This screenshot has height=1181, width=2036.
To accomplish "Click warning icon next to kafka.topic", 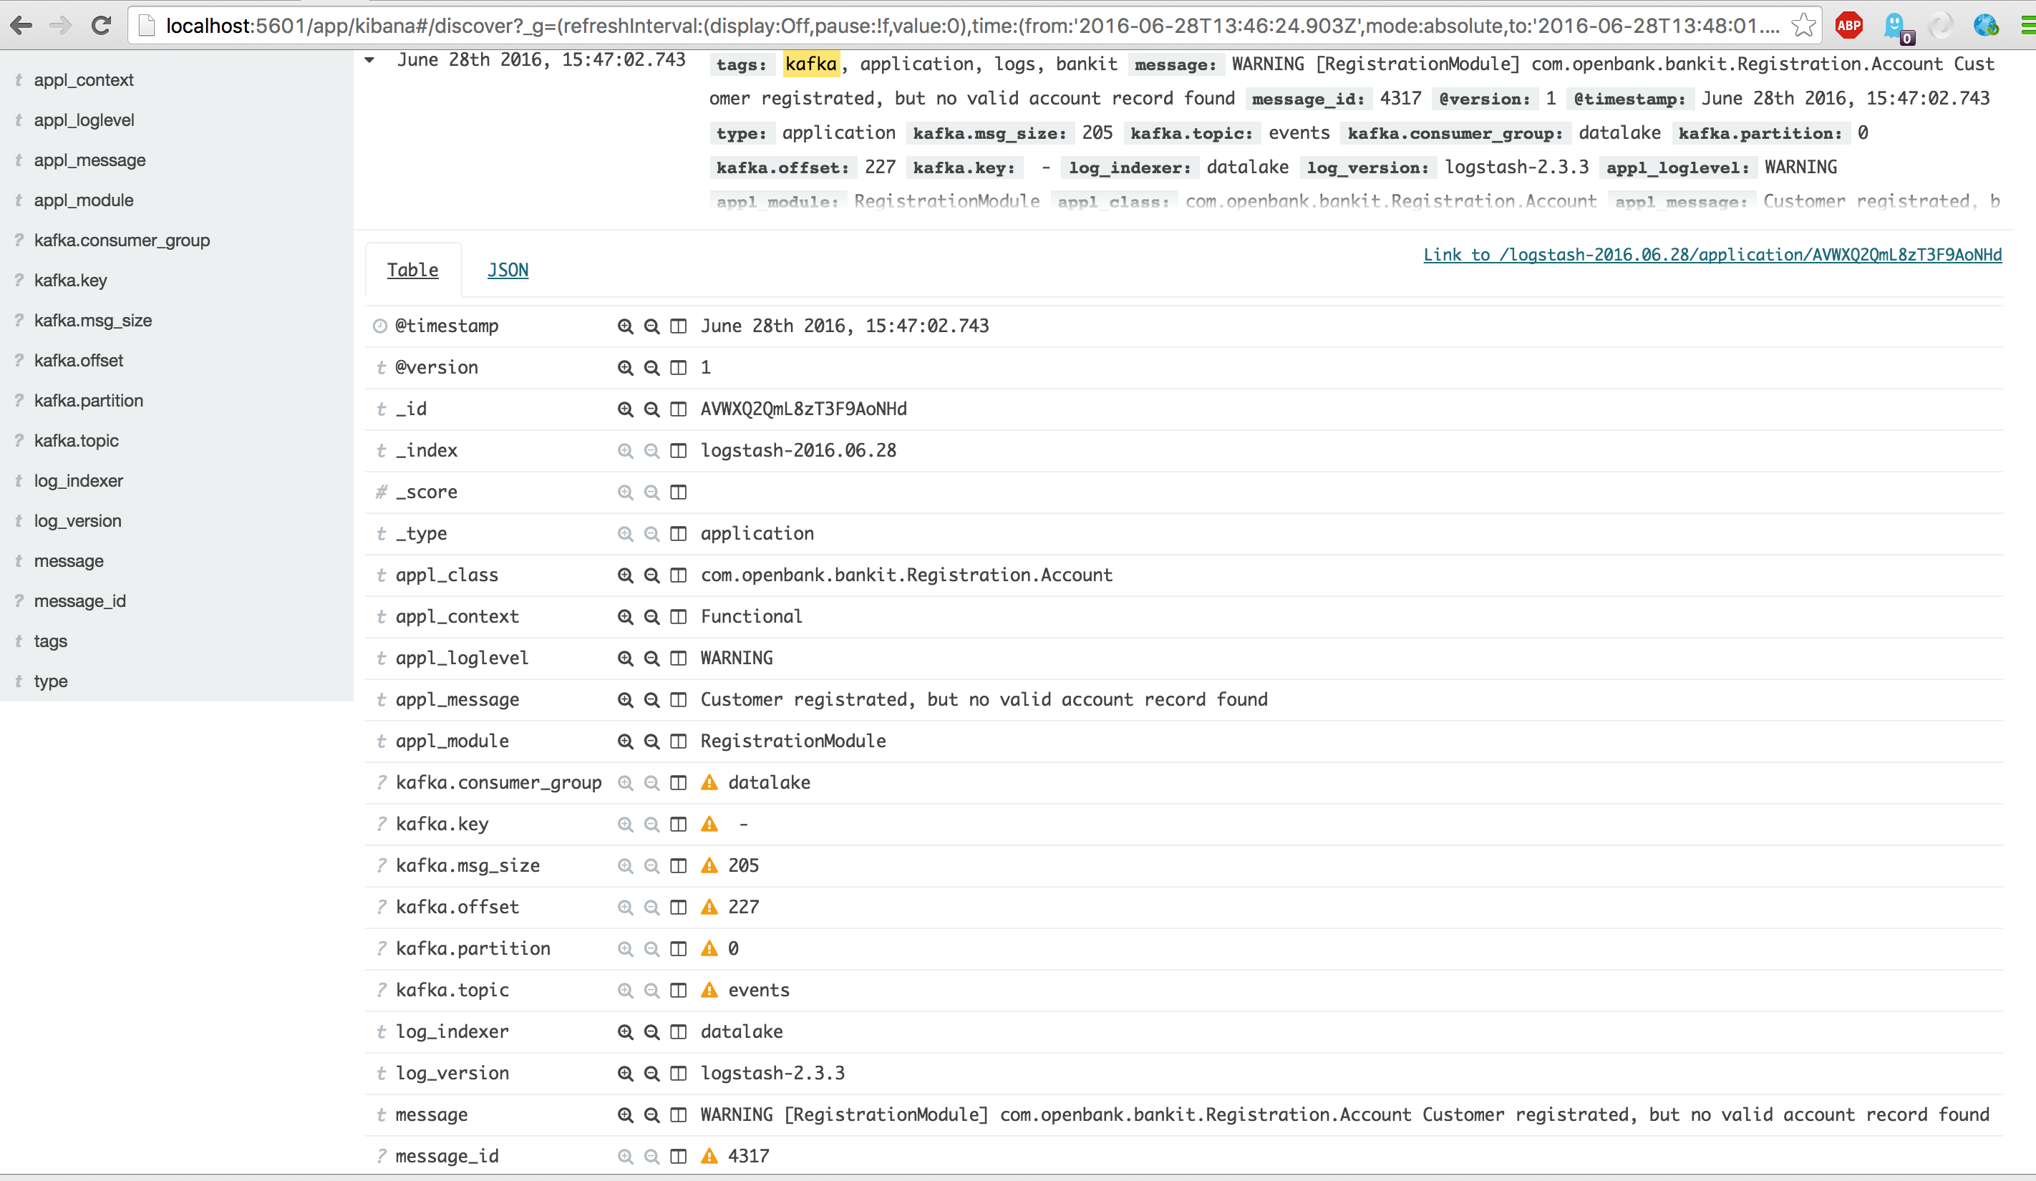I will coord(709,991).
